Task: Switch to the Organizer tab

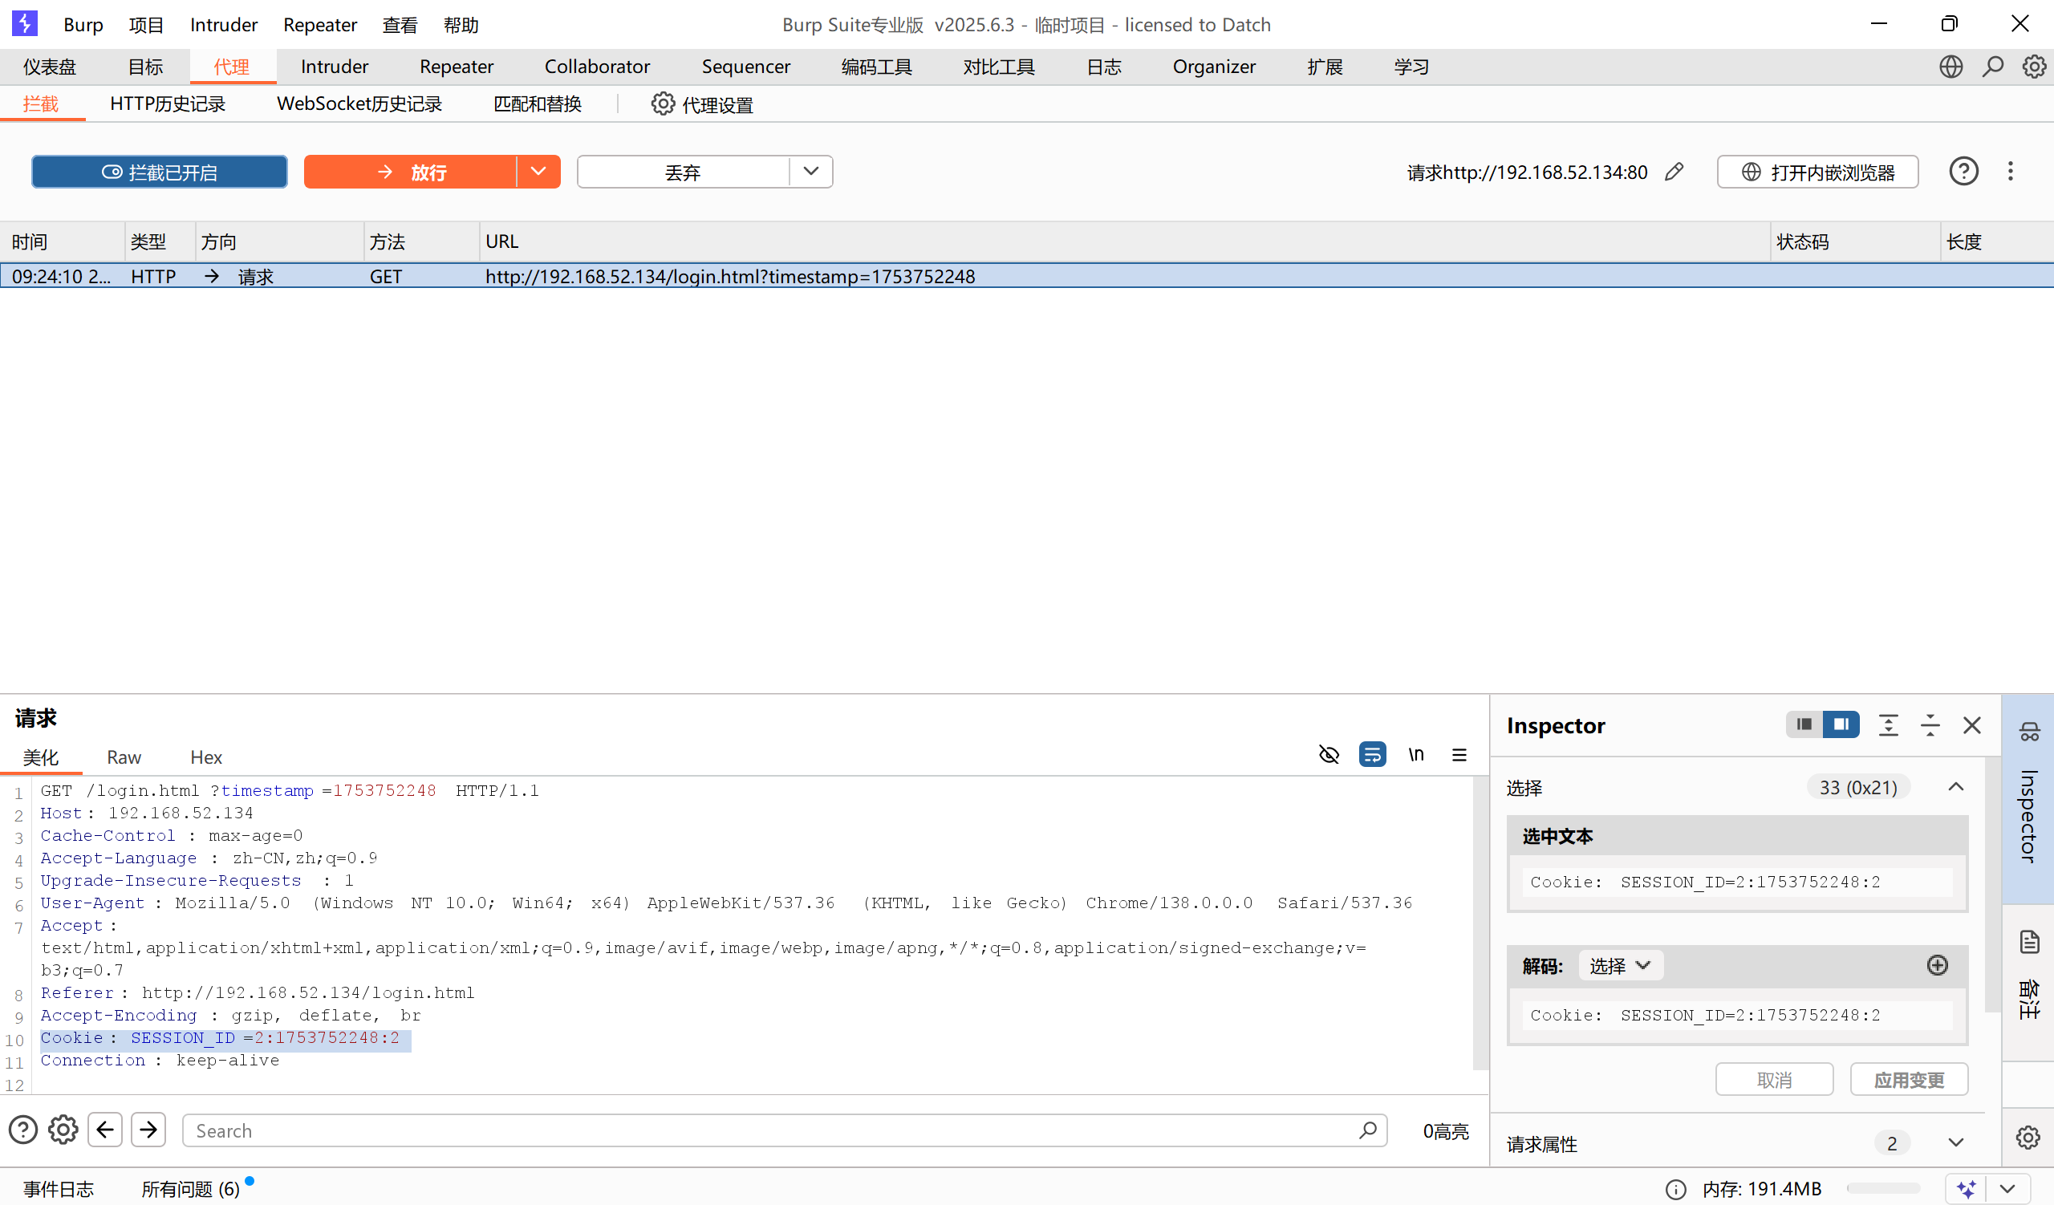Action: click(1214, 67)
